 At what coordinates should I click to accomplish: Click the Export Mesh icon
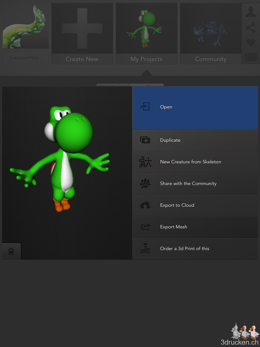[x=145, y=227]
